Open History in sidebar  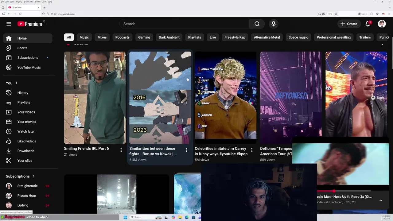point(28,93)
